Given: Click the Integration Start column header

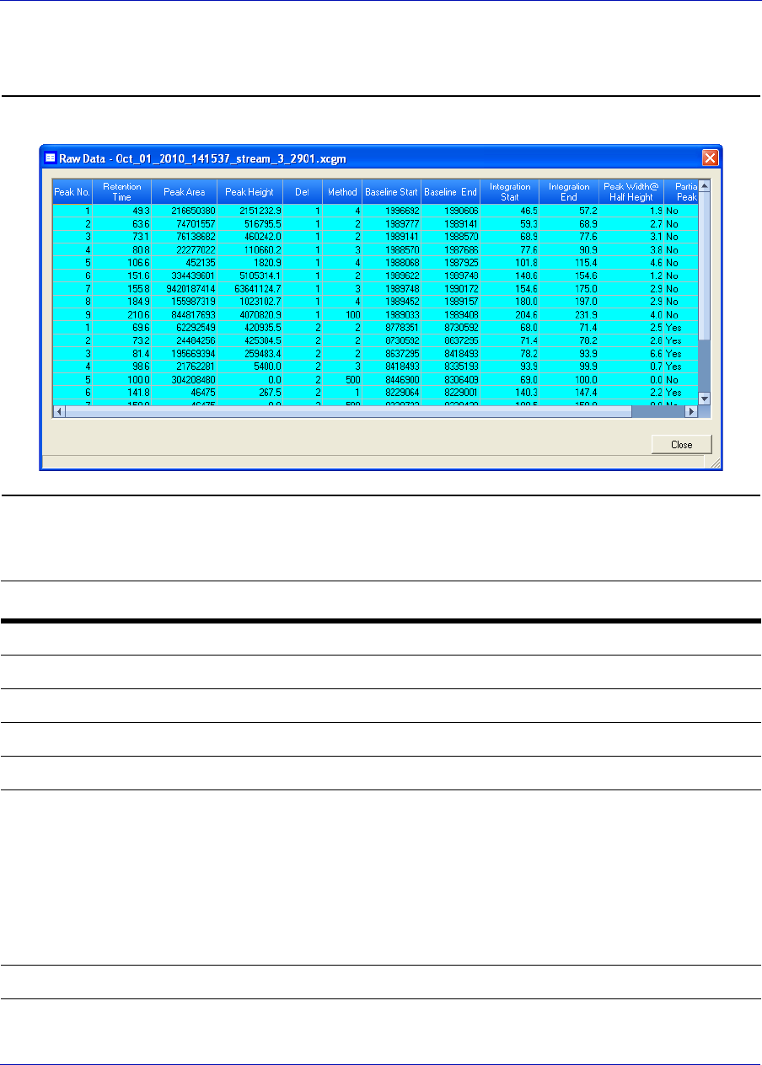Looking at the screenshot, I should click(x=510, y=192).
